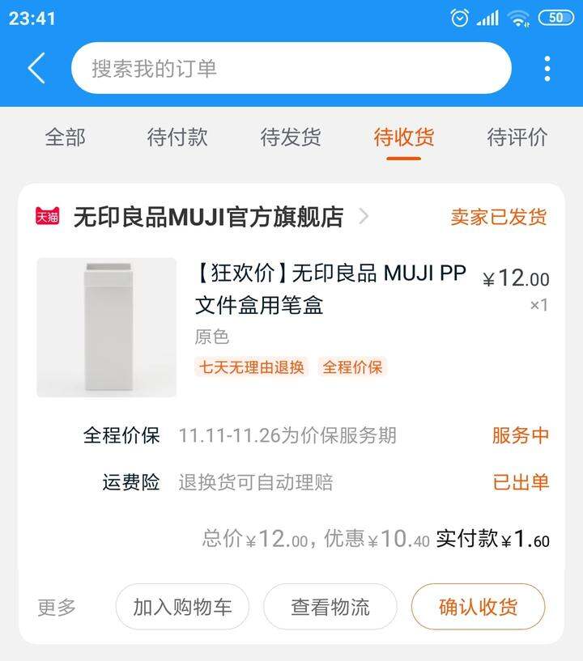Open the pen box product thumbnail
The width and height of the screenshot is (583, 661).
107,328
